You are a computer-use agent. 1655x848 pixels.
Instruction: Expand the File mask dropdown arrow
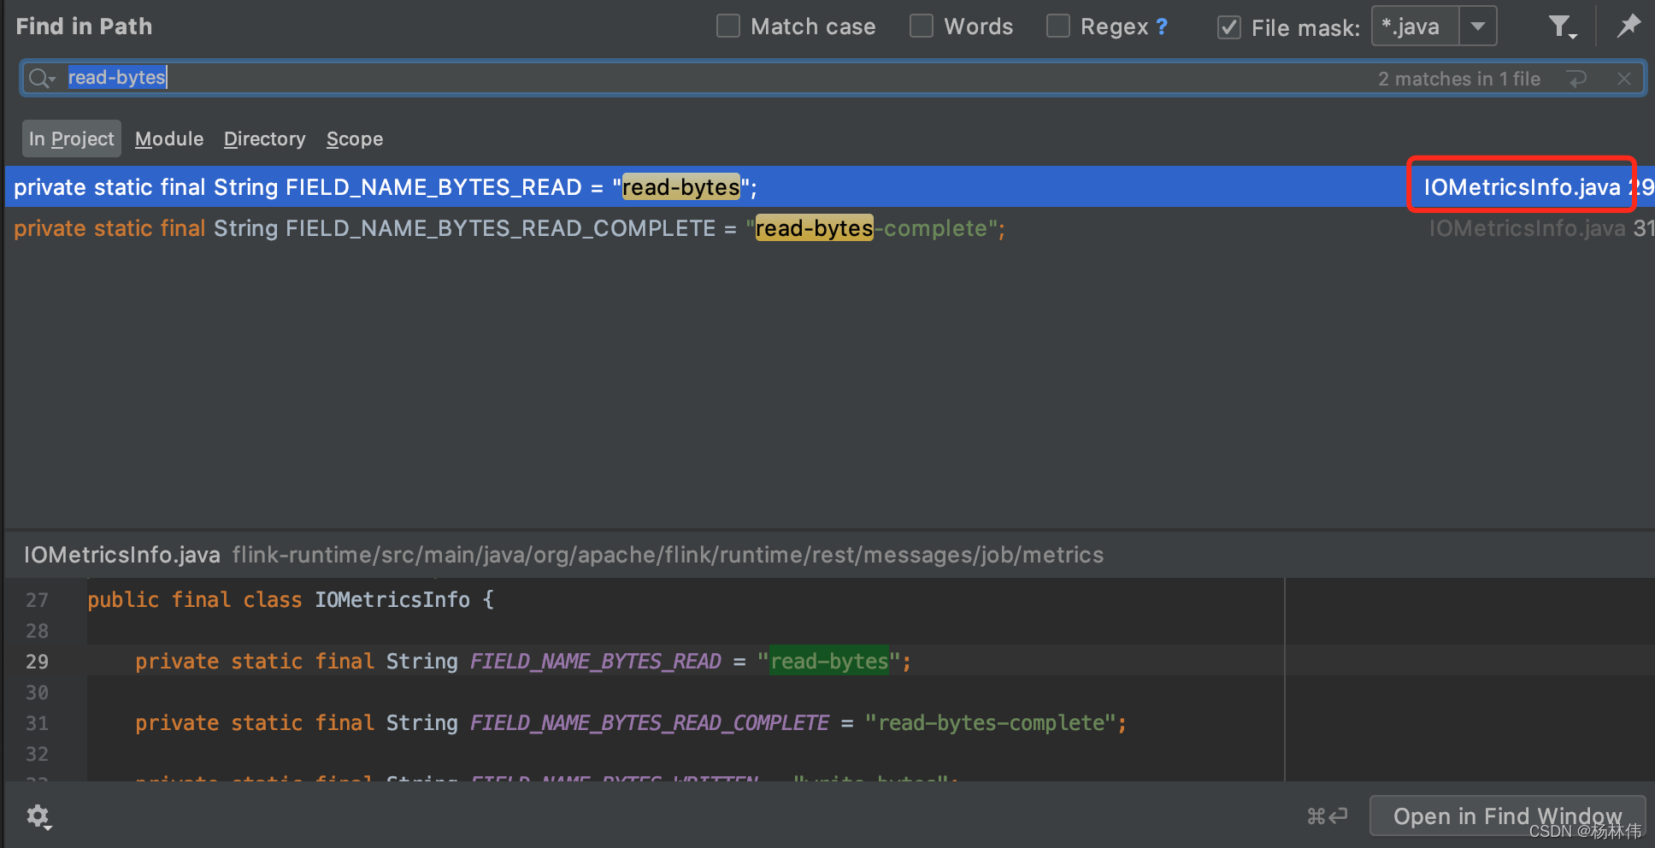pyautogui.click(x=1477, y=26)
